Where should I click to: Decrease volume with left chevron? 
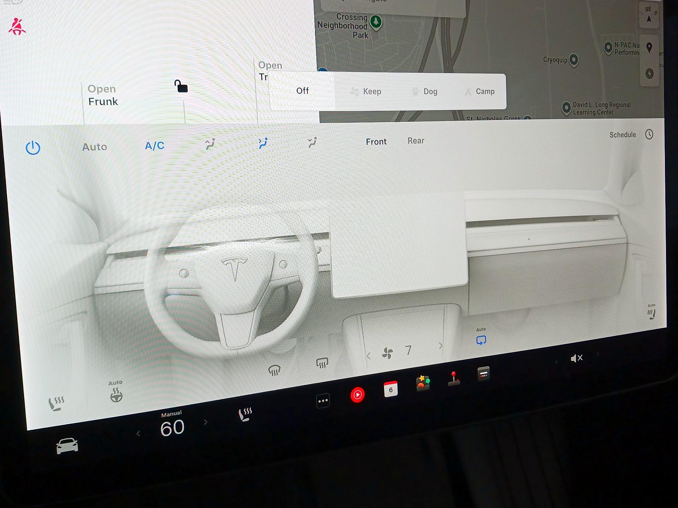[x=557, y=361]
